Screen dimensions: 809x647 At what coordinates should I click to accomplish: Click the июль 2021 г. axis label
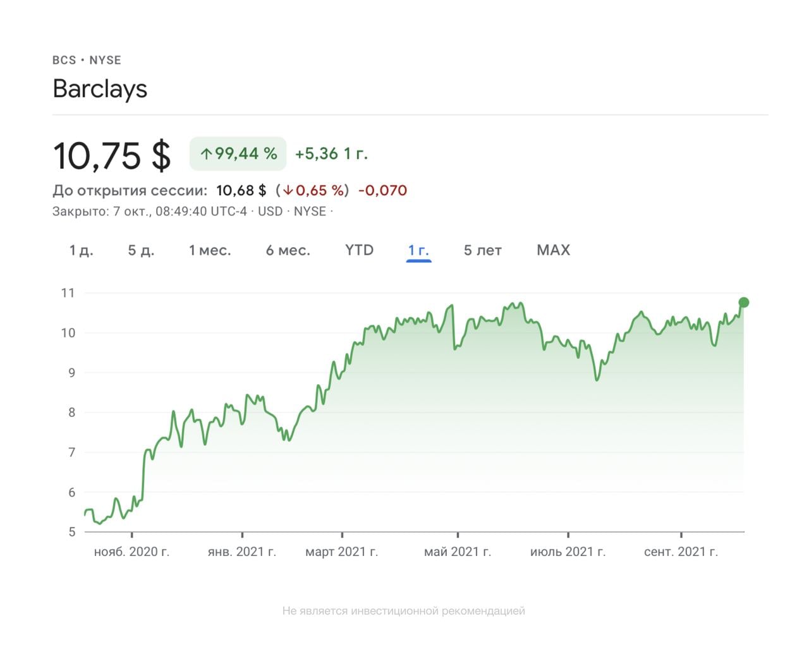coord(568,552)
